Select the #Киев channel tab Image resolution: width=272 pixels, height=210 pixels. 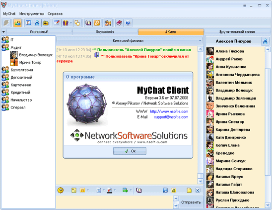(x=171, y=32)
